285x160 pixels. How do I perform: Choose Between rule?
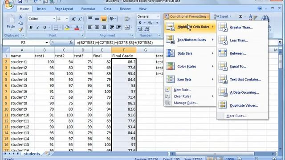[242, 53]
